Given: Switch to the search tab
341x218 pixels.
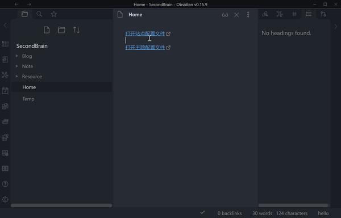Looking at the screenshot, I should [x=39, y=14].
